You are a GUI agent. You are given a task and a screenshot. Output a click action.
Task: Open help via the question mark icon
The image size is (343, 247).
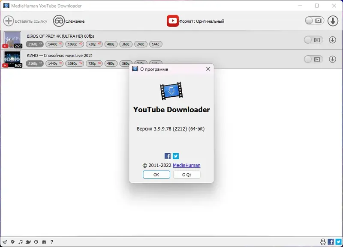52,242
